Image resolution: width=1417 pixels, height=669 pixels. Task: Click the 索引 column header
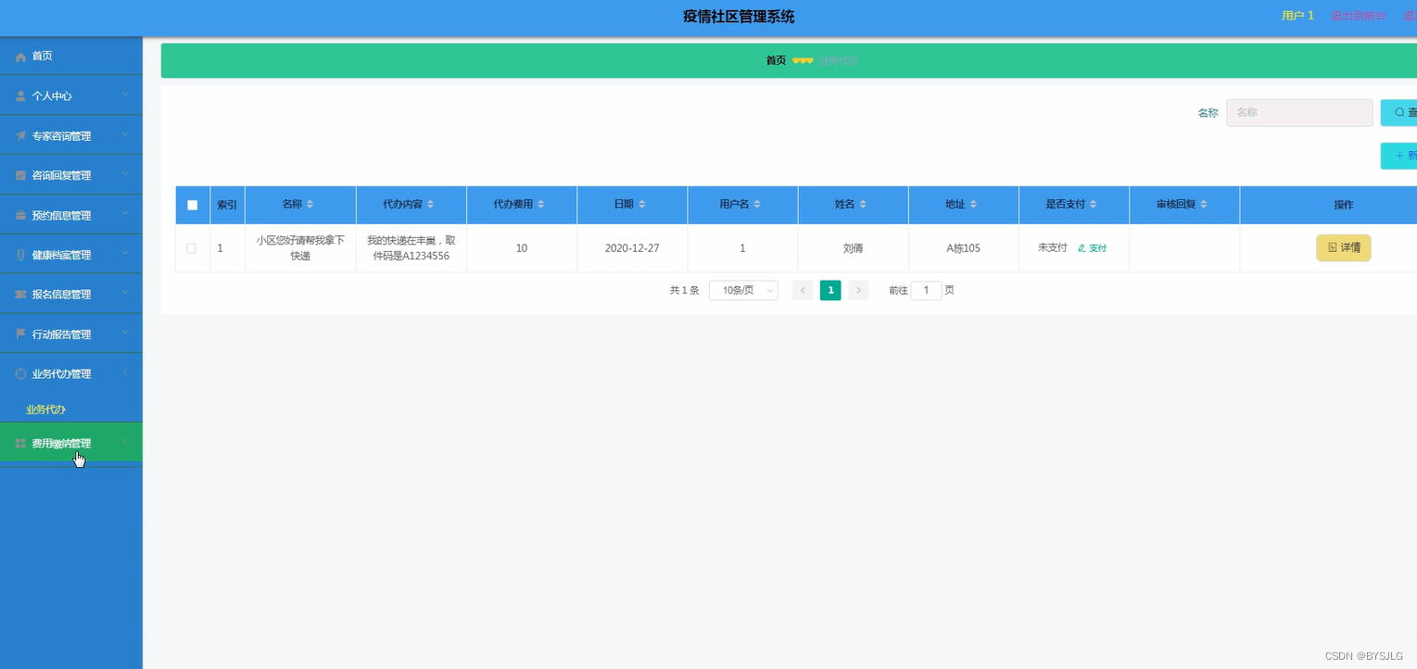[x=227, y=206]
